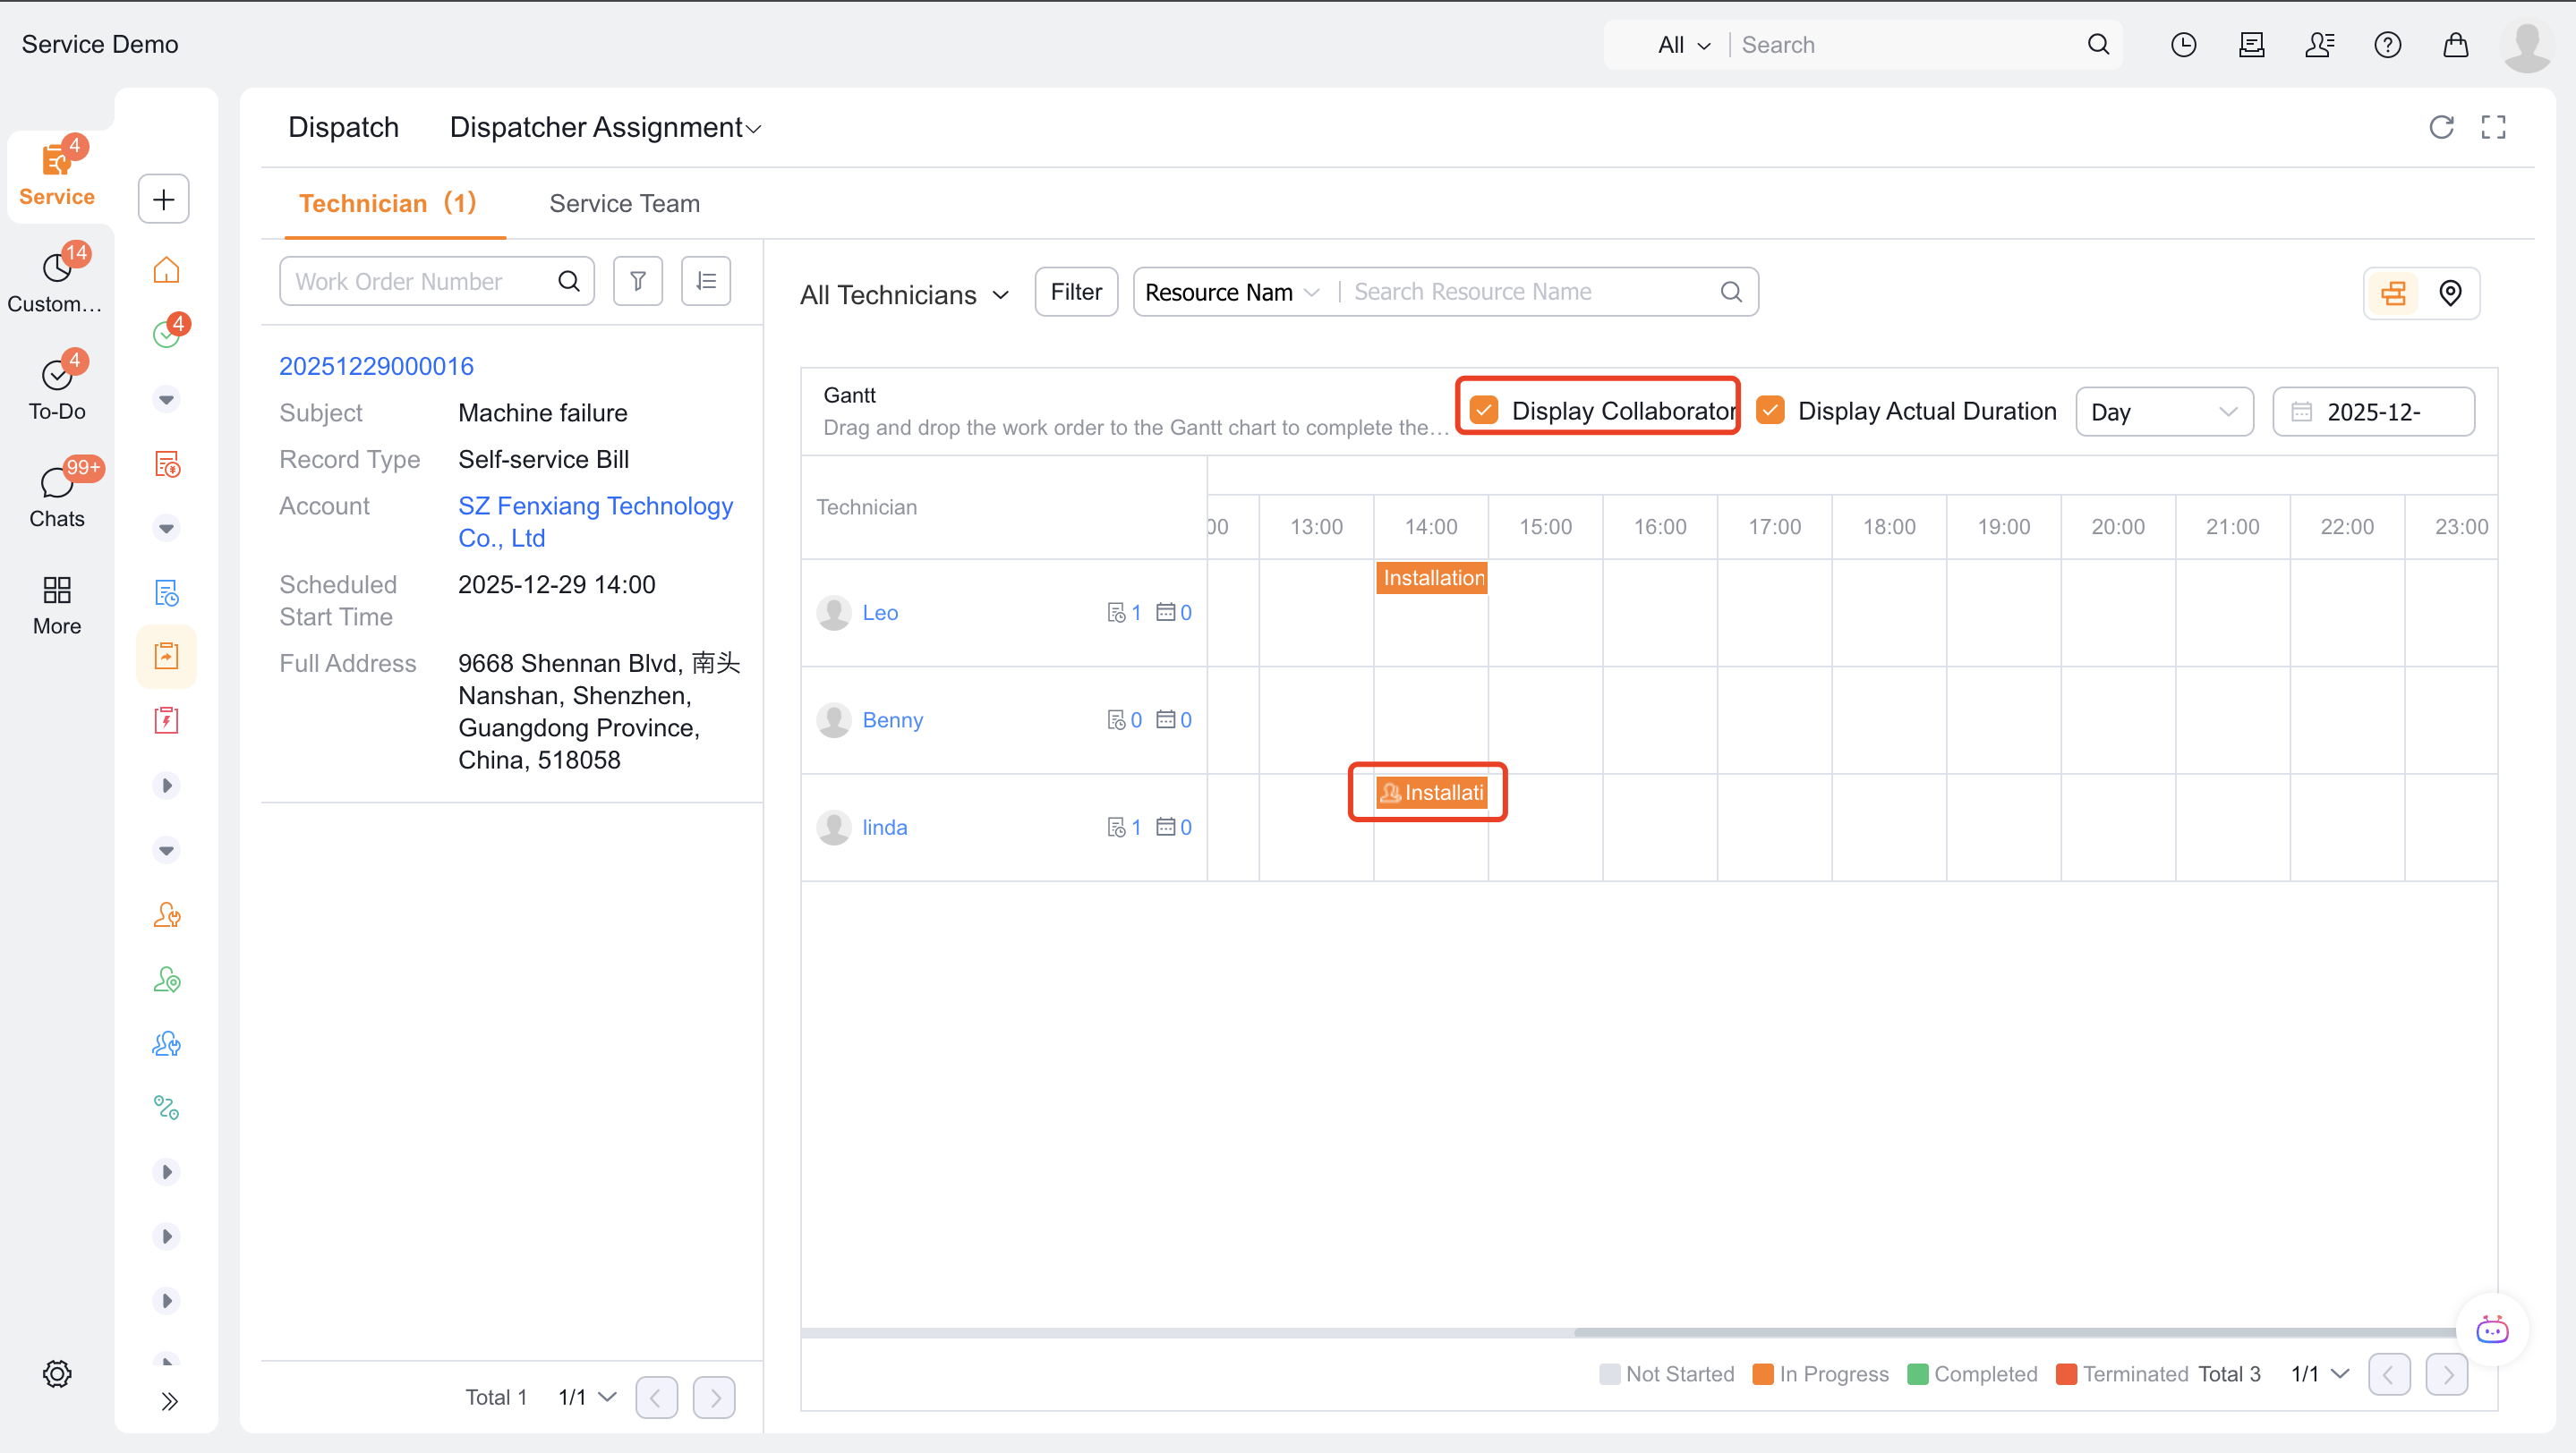Switch to the Service Team tab
The image size is (2576, 1453).
pyautogui.click(x=624, y=204)
